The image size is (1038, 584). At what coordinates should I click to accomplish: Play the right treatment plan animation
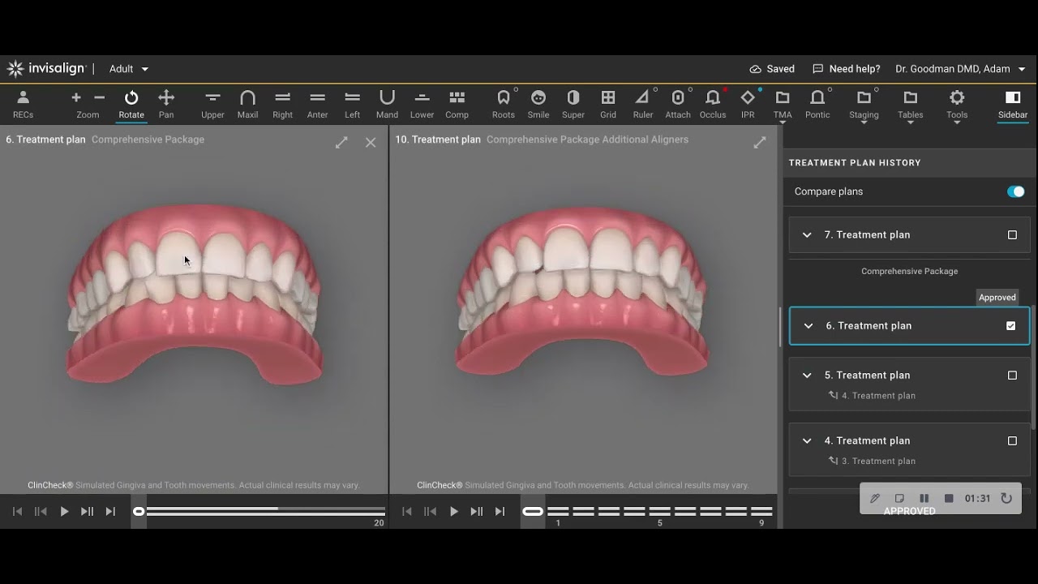tap(454, 512)
